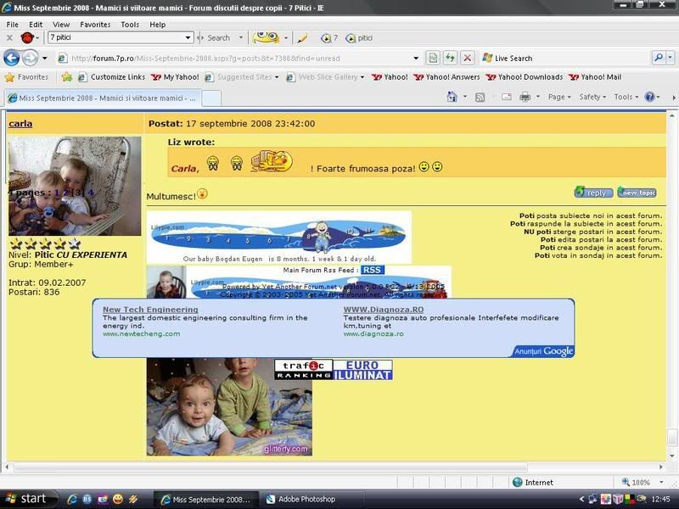Open the Tools menu in menu bar
This screenshot has width=679, height=509.
coord(130,25)
